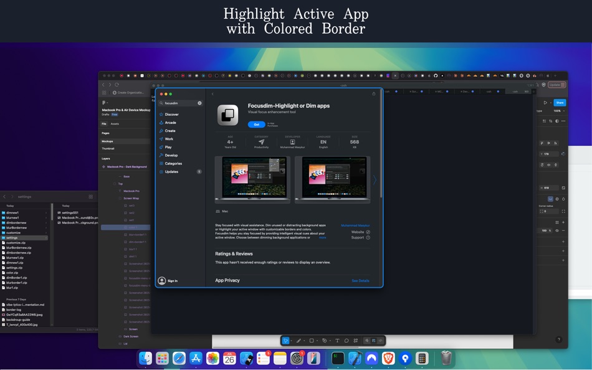Image resolution: width=592 pixels, height=370 pixels.
Task: Open developer Muhammad Masykur link
Action: (355, 225)
